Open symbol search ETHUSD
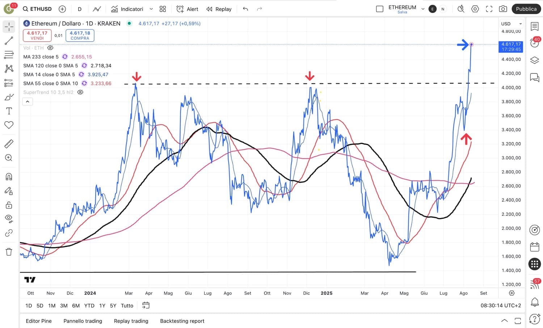 coord(37,9)
